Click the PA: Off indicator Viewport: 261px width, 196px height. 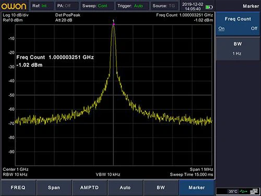67,6
